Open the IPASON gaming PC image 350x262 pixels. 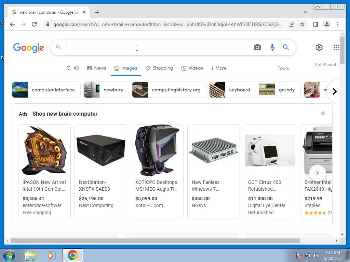tap(44, 150)
